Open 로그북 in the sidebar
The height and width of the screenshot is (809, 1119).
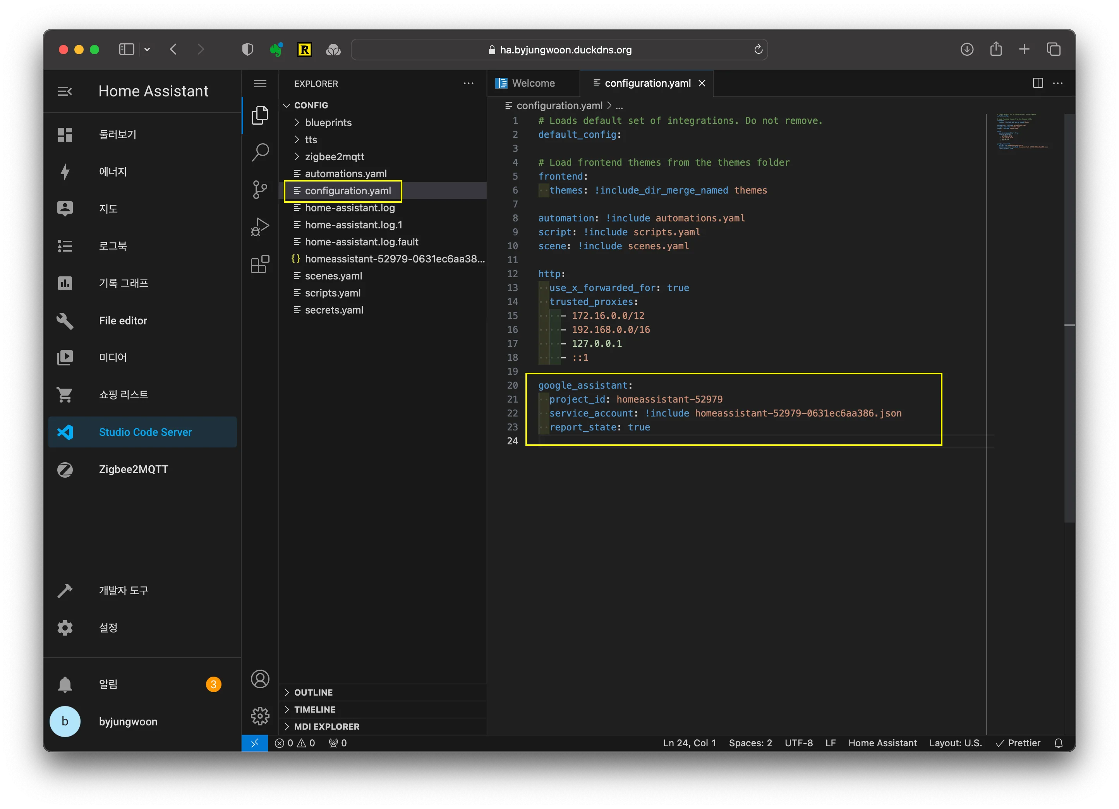142,246
